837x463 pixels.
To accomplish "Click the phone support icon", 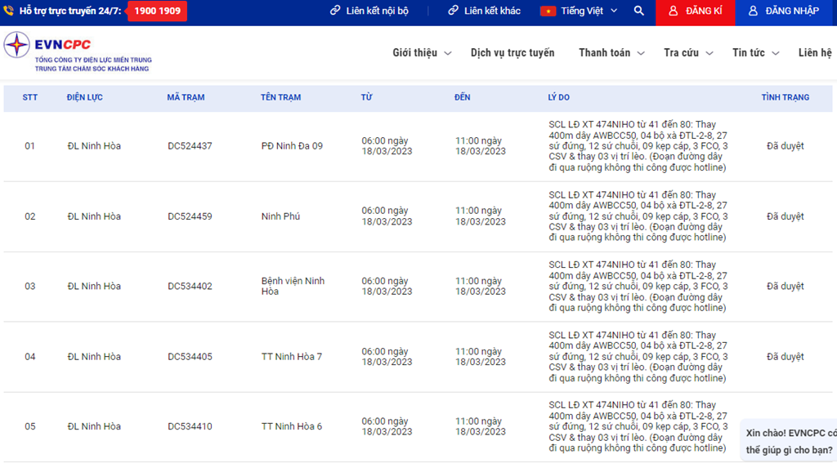I will pos(9,11).
